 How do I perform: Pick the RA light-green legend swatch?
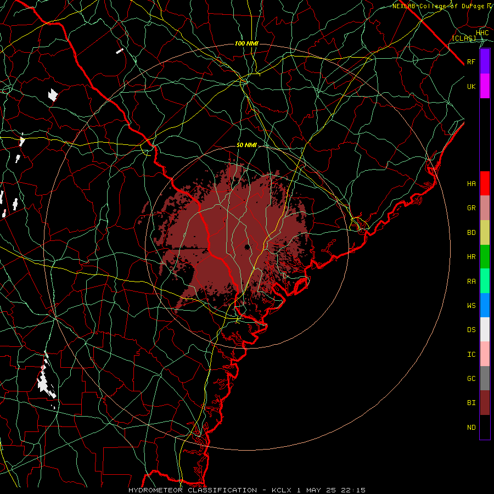(485, 281)
